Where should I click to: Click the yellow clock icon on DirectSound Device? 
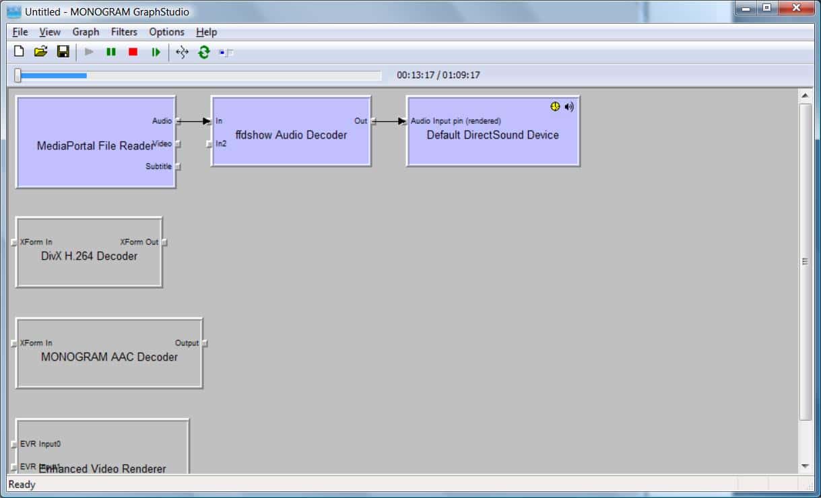(x=555, y=106)
